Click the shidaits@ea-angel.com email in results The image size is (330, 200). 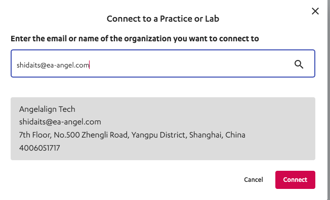coord(60,122)
